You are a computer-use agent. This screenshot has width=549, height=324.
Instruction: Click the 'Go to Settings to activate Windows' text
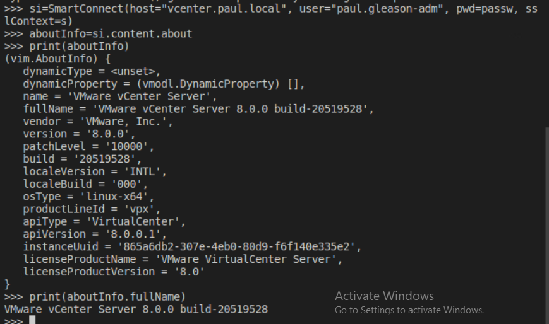click(x=409, y=310)
